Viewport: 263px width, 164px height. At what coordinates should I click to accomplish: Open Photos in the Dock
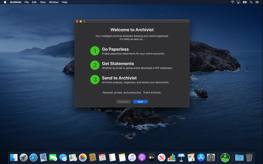tap(83, 157)
